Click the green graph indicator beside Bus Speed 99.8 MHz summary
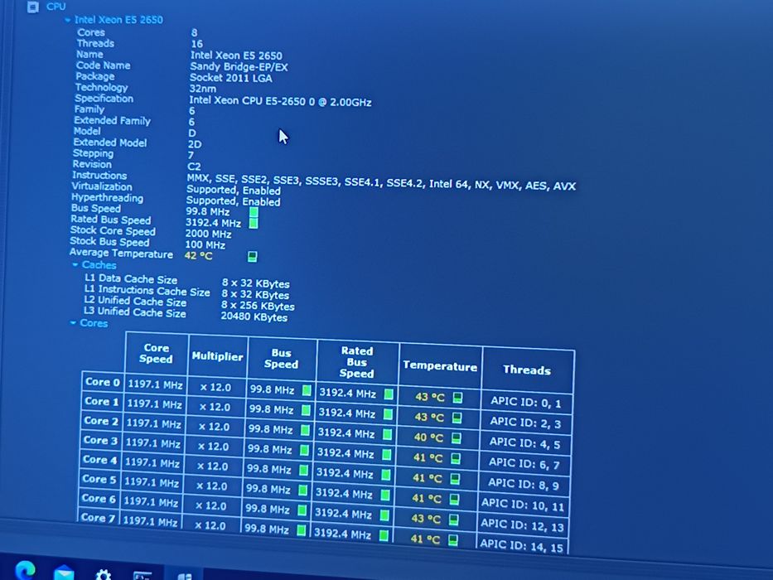 [x=254, y=212]
